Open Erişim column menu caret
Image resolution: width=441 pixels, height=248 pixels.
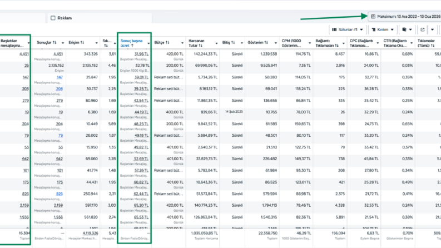click(x=96, y=43)
